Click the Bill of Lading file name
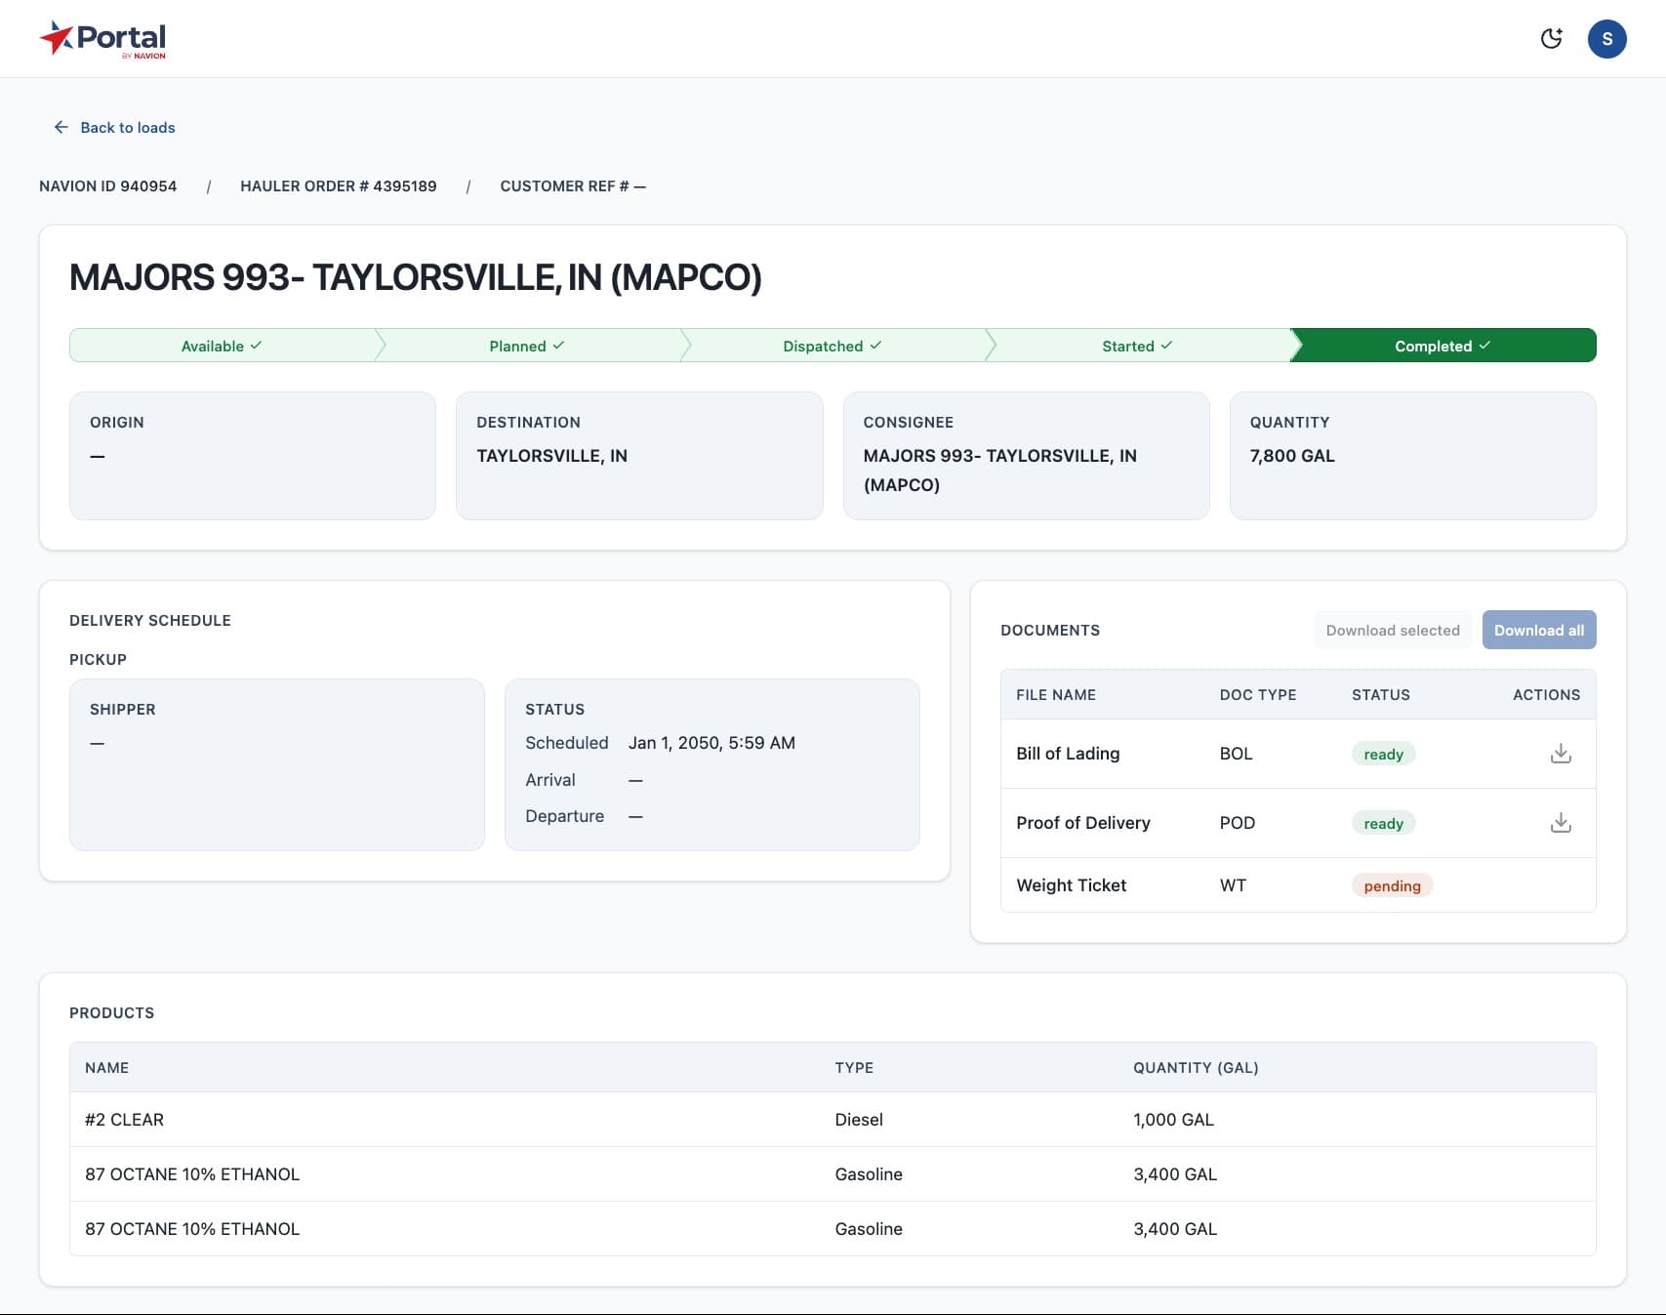Viewport: 1666px width, 1315px height. click(1068, 754)
